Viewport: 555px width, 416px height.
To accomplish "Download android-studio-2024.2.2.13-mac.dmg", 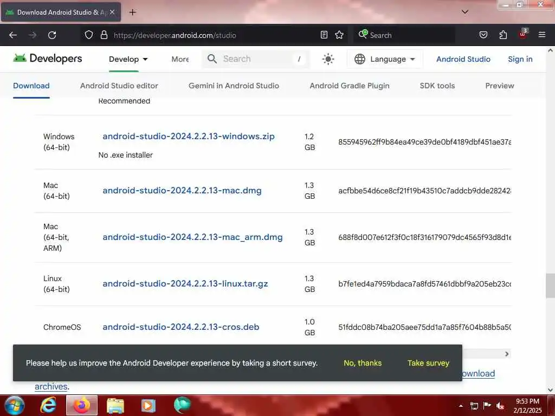I will [182, 190].
